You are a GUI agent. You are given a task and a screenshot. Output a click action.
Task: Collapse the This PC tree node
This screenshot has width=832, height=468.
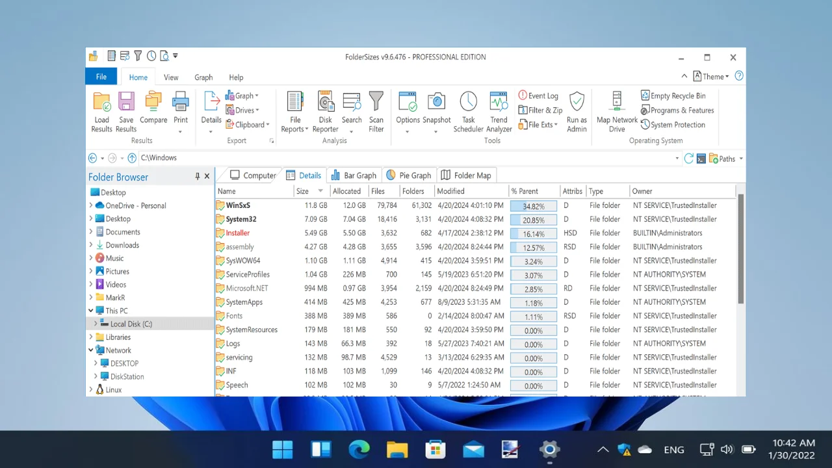tap(91, 311)
